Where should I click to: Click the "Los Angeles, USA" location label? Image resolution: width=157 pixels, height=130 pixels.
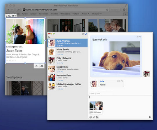coord(14,47)
